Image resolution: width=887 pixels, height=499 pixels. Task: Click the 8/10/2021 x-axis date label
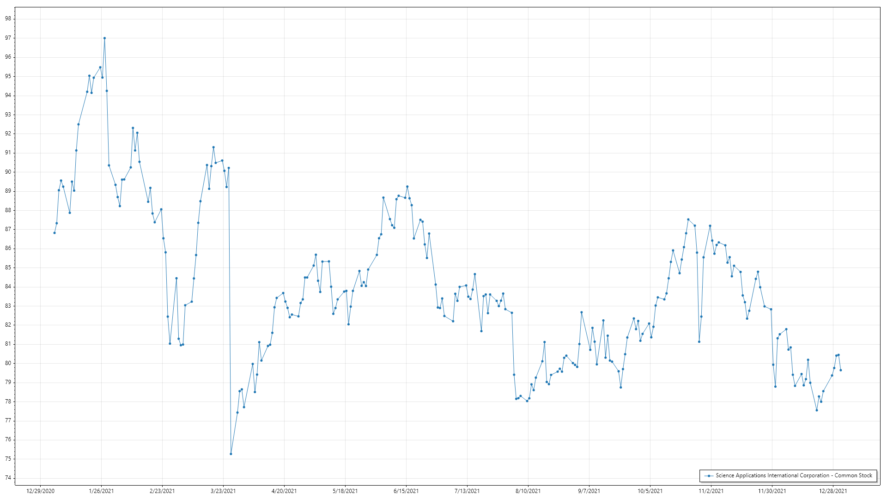pos(528,491)
